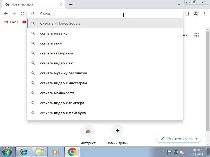Expand the tab search chevron
The image size is (210, 157).
179,4
